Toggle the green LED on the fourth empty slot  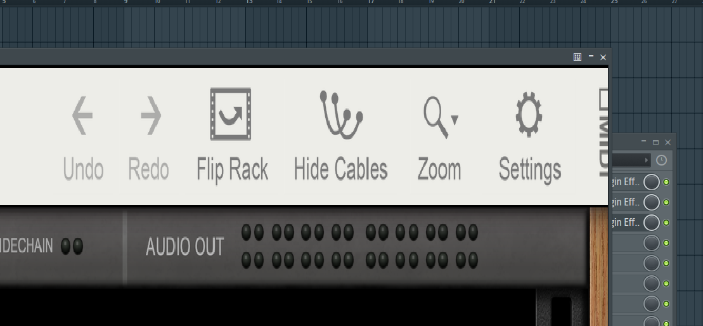point(666,242)
